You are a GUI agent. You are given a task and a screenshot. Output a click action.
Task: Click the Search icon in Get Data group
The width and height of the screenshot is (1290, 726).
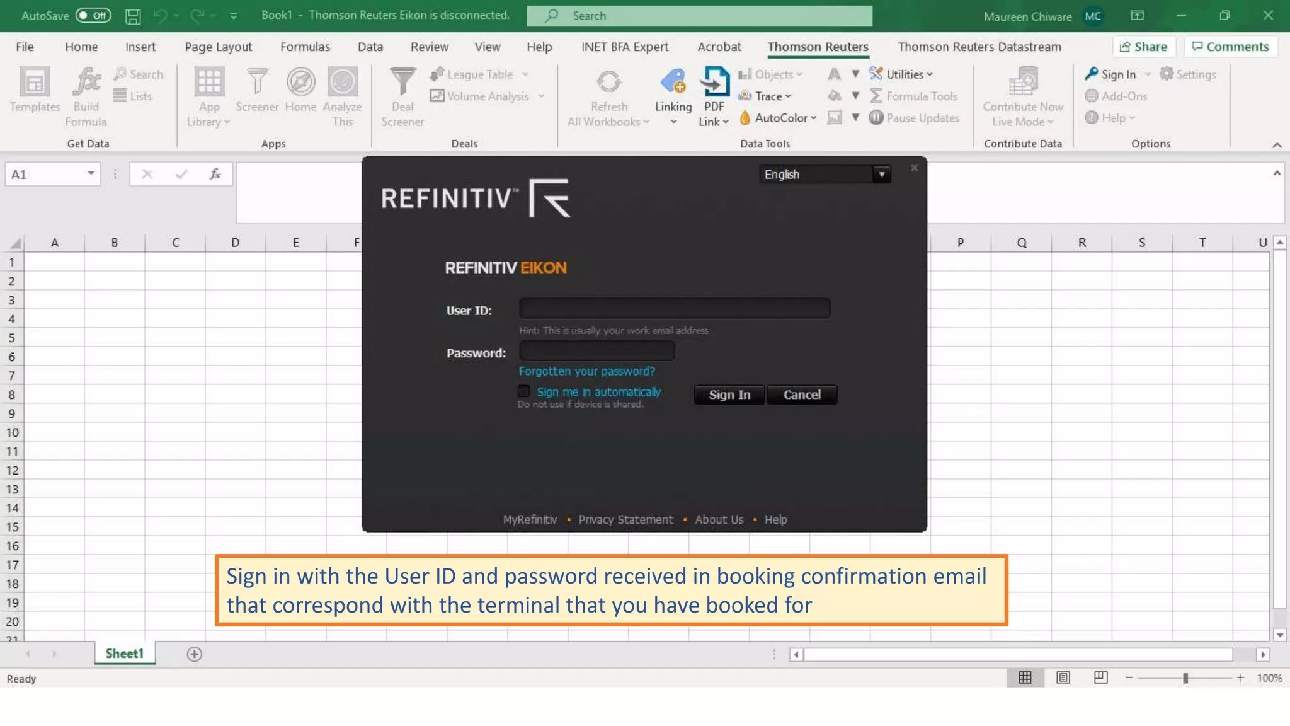(x=138, y=74)
